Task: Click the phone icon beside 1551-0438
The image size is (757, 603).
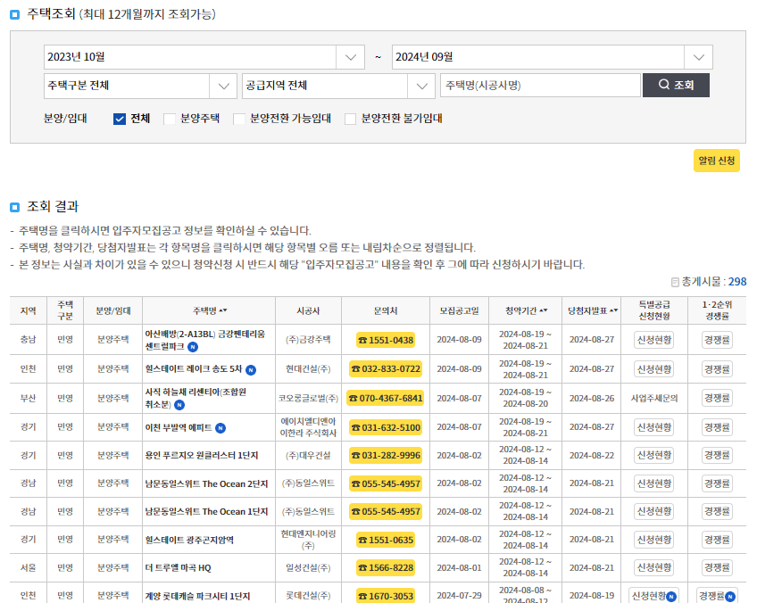Action: point(363,340)
